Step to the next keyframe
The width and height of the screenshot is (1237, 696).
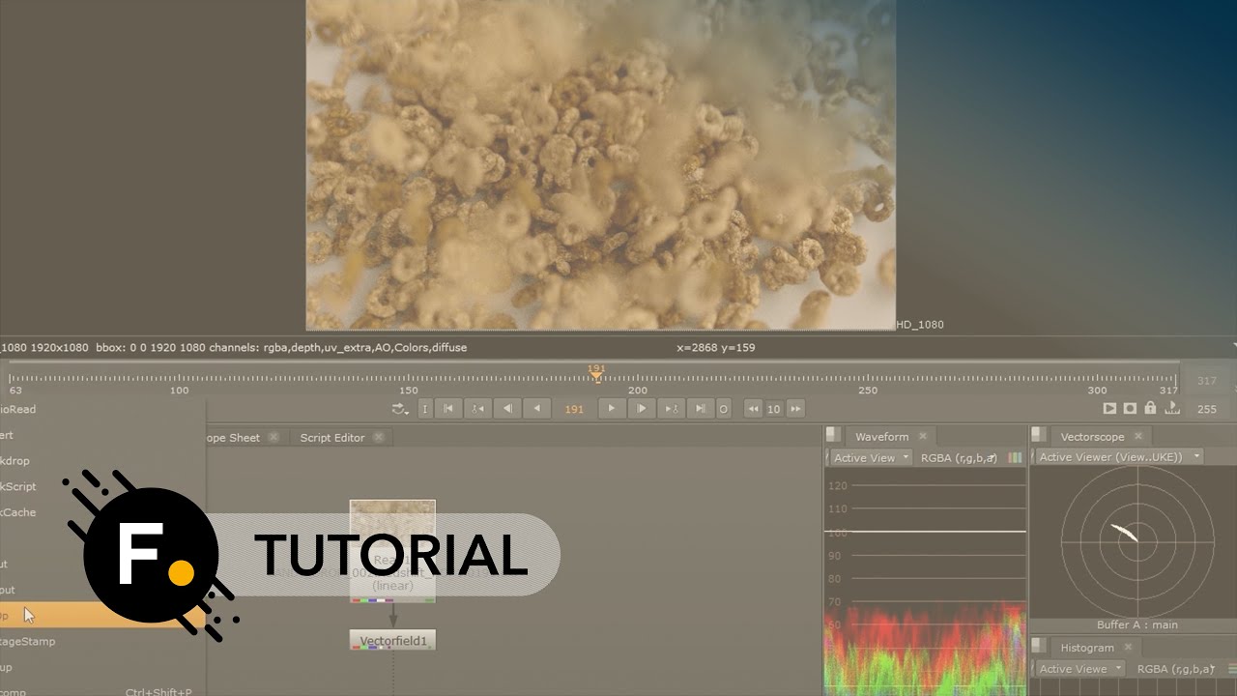pos(671,409)
